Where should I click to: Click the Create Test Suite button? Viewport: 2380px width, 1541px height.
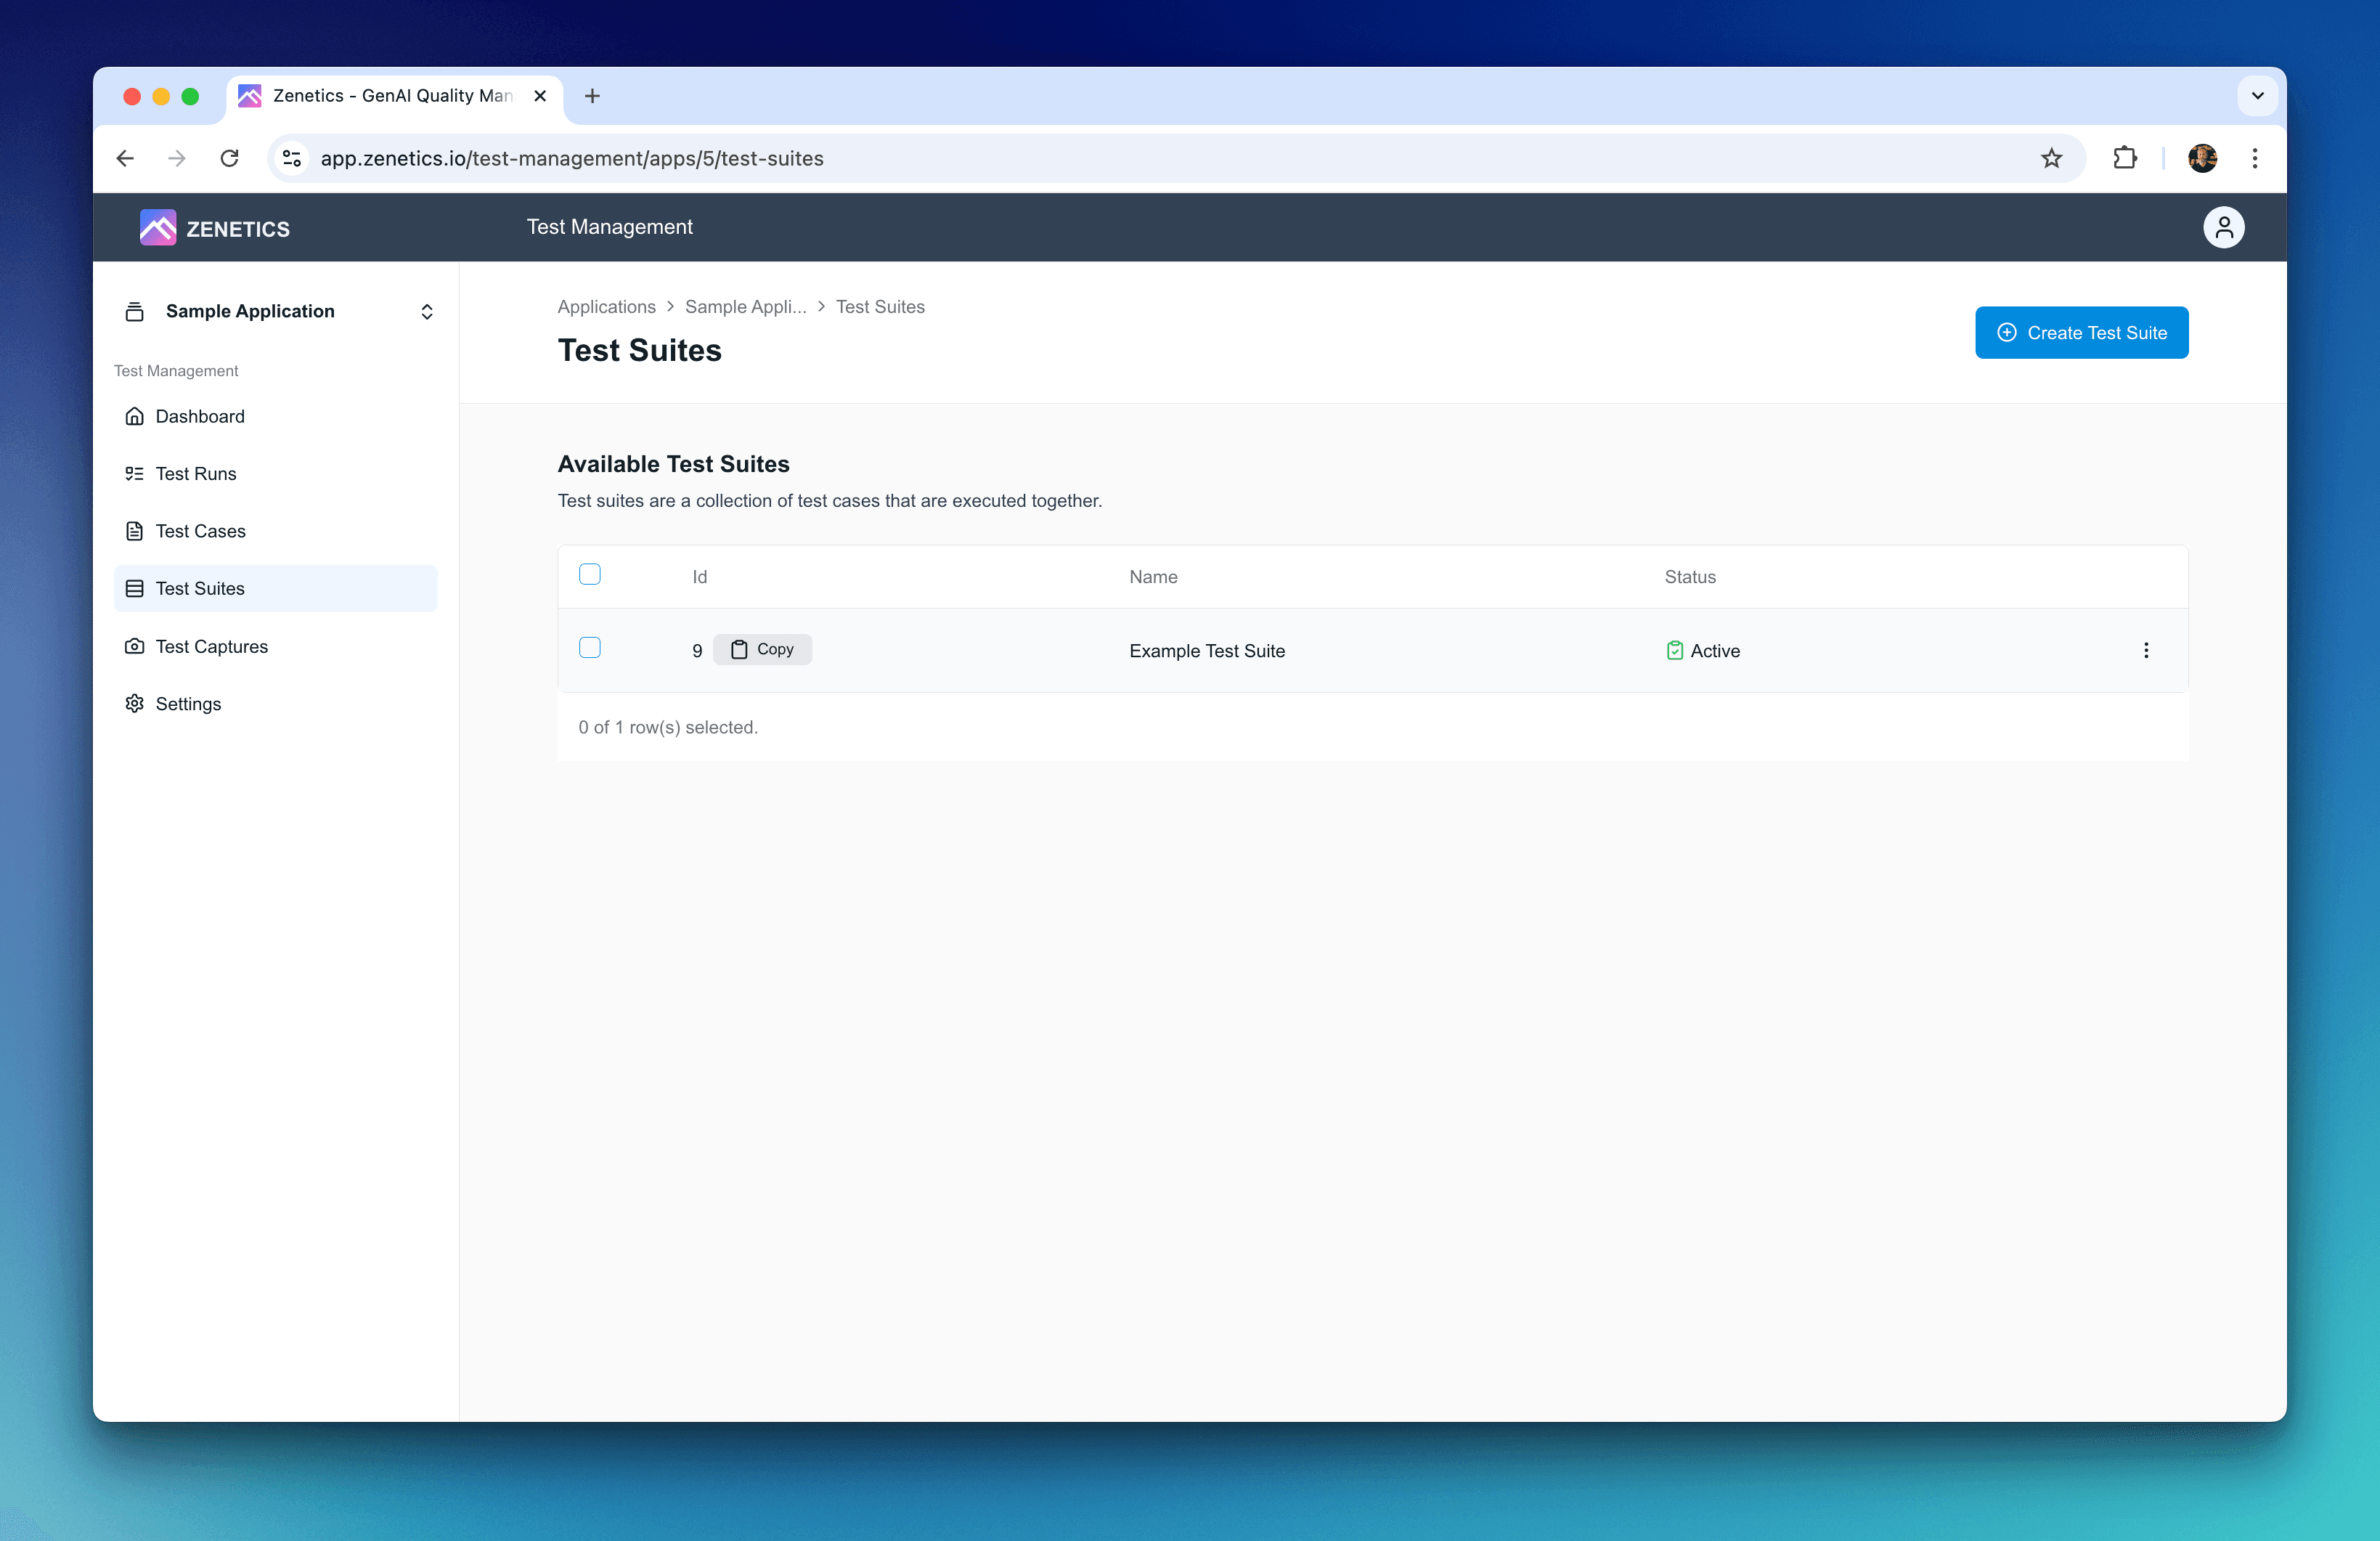(2081, 332)
